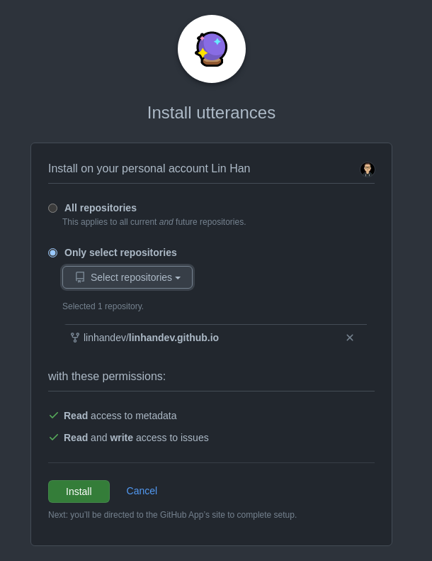The image size is (432, 561).
Task: Click the "Install utterances" heading
Action: point(211,113)
